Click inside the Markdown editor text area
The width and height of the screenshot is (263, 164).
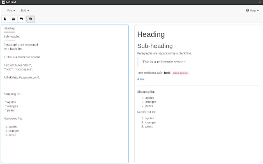[65, 94]
